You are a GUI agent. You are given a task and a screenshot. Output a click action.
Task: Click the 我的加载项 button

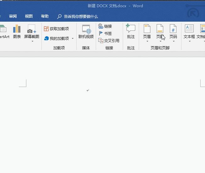coord(57,39)
